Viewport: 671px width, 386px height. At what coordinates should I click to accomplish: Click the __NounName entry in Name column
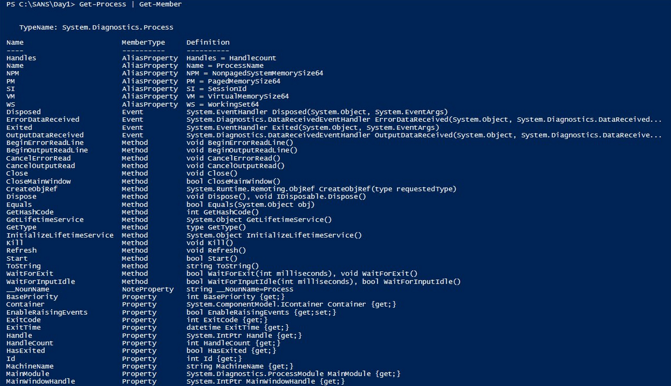pyautogui.click(x=28, y=289)
